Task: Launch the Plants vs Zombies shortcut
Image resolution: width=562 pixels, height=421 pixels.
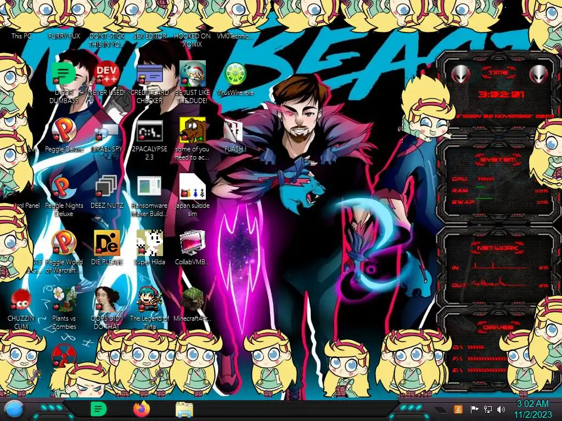Action: pyautogui.click(x=64, y=299)
